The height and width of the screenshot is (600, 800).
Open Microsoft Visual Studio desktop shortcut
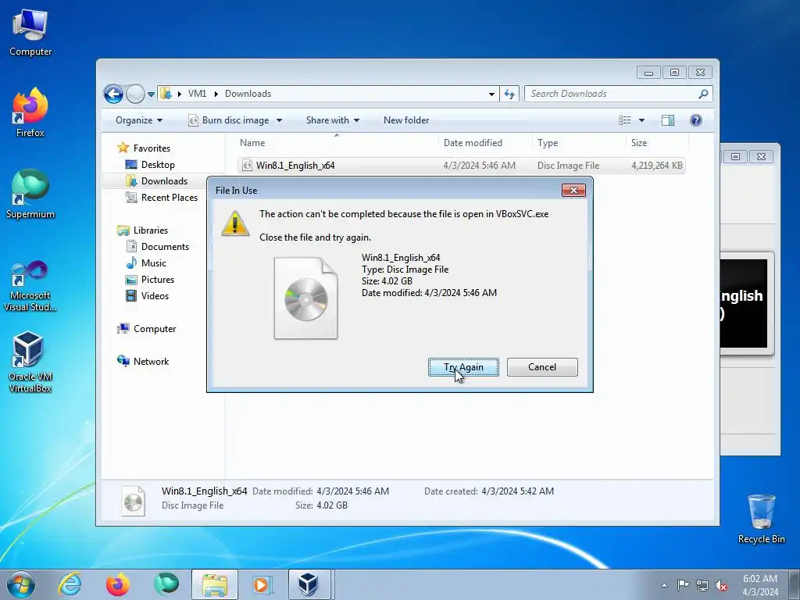pos(30,286)
